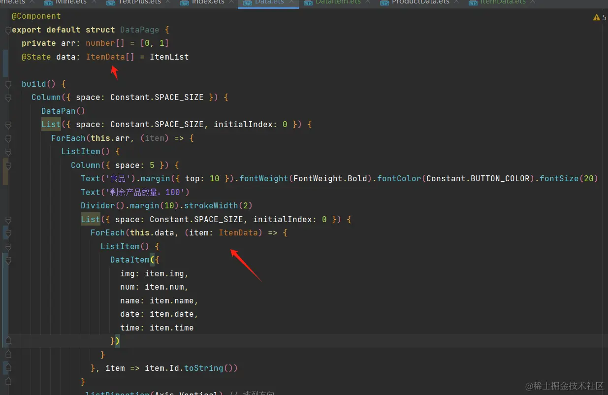Click 'initialIndex: 0' in the inner List

pos(290,219)
